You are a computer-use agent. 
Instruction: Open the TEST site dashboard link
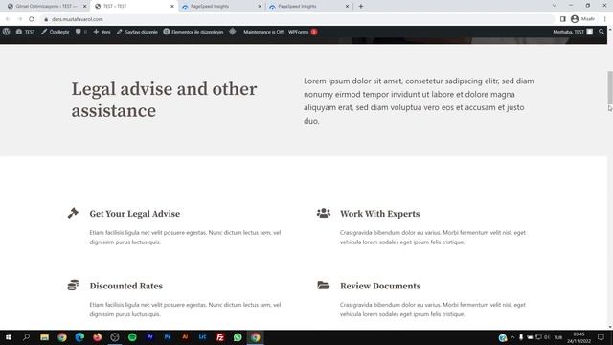26,32
